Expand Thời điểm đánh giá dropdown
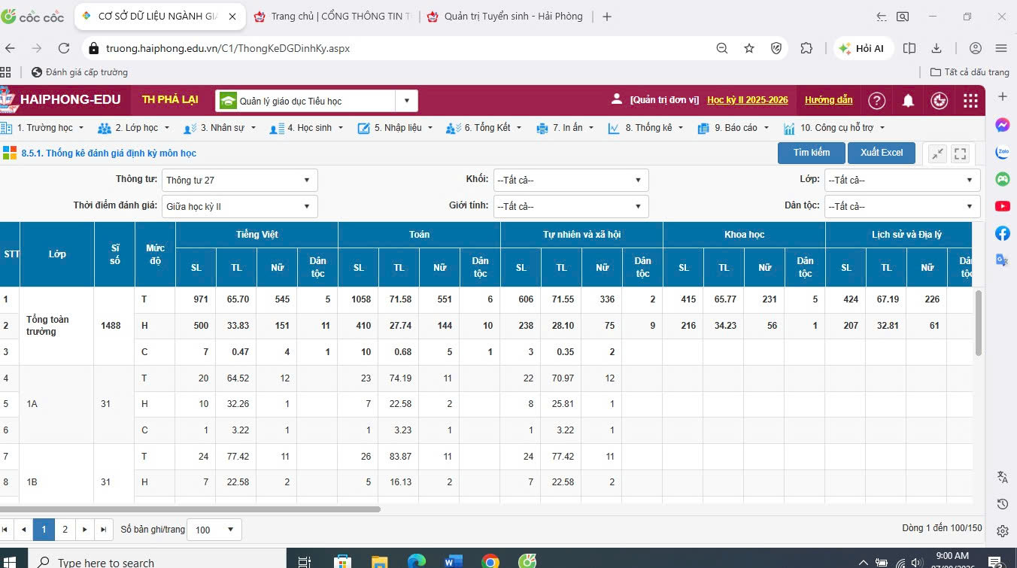 pyautogui.click(x=240, y=206)
